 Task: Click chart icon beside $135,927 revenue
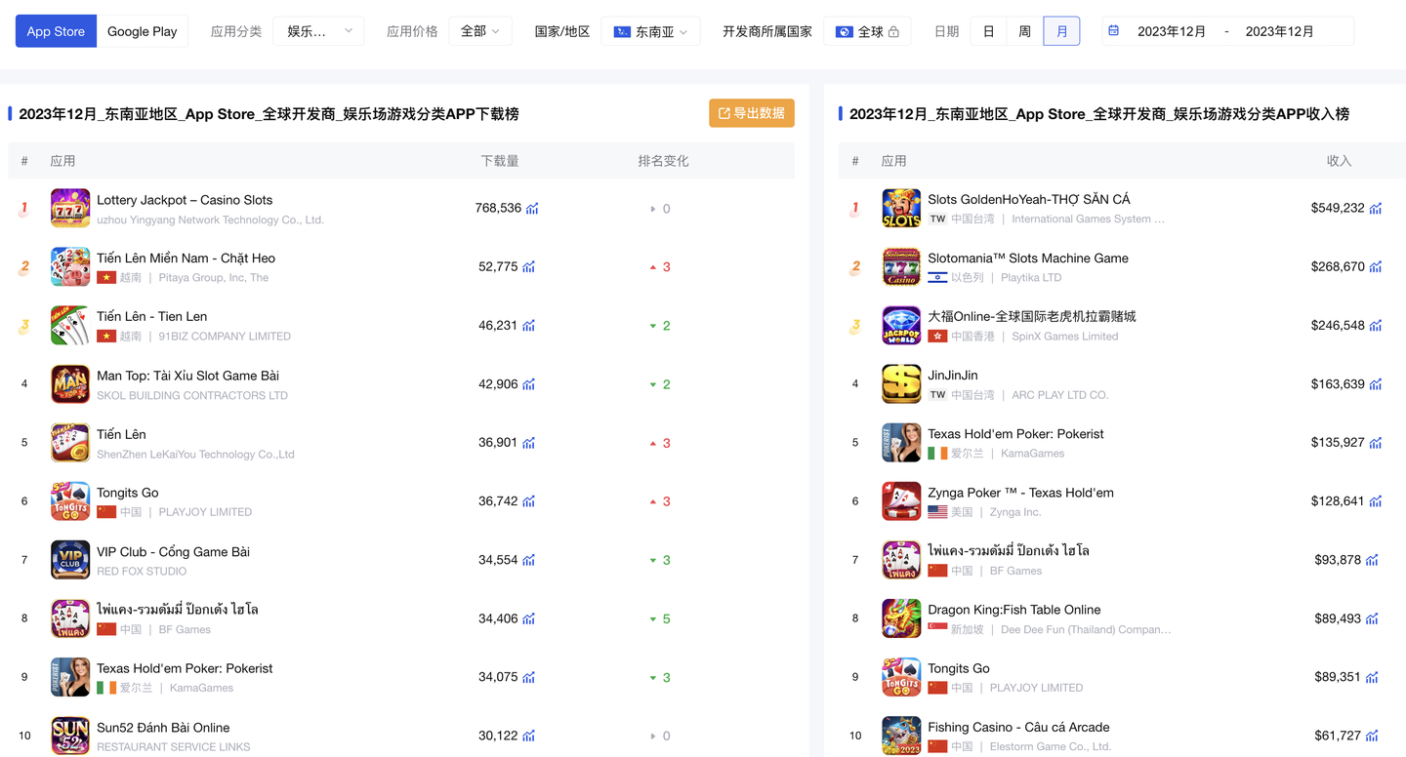1376,443
